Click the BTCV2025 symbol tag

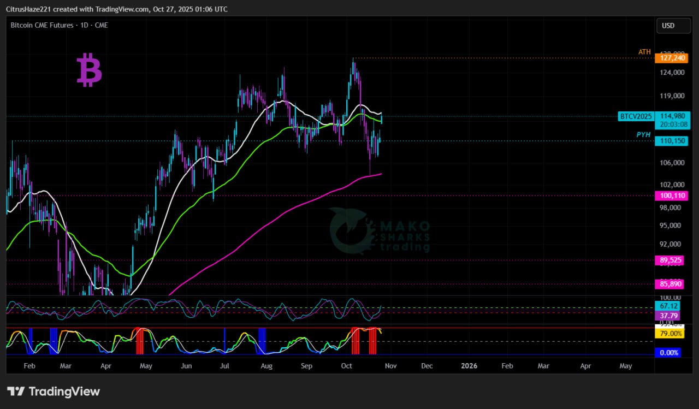click(636, 116)
